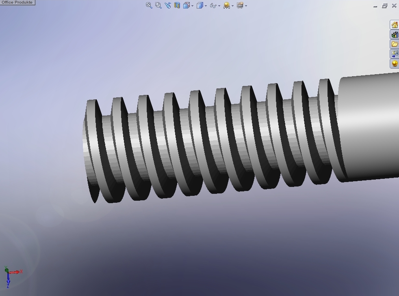Click the Office Produkte tab label
399x296 pixels.
[x=17, y=2]
